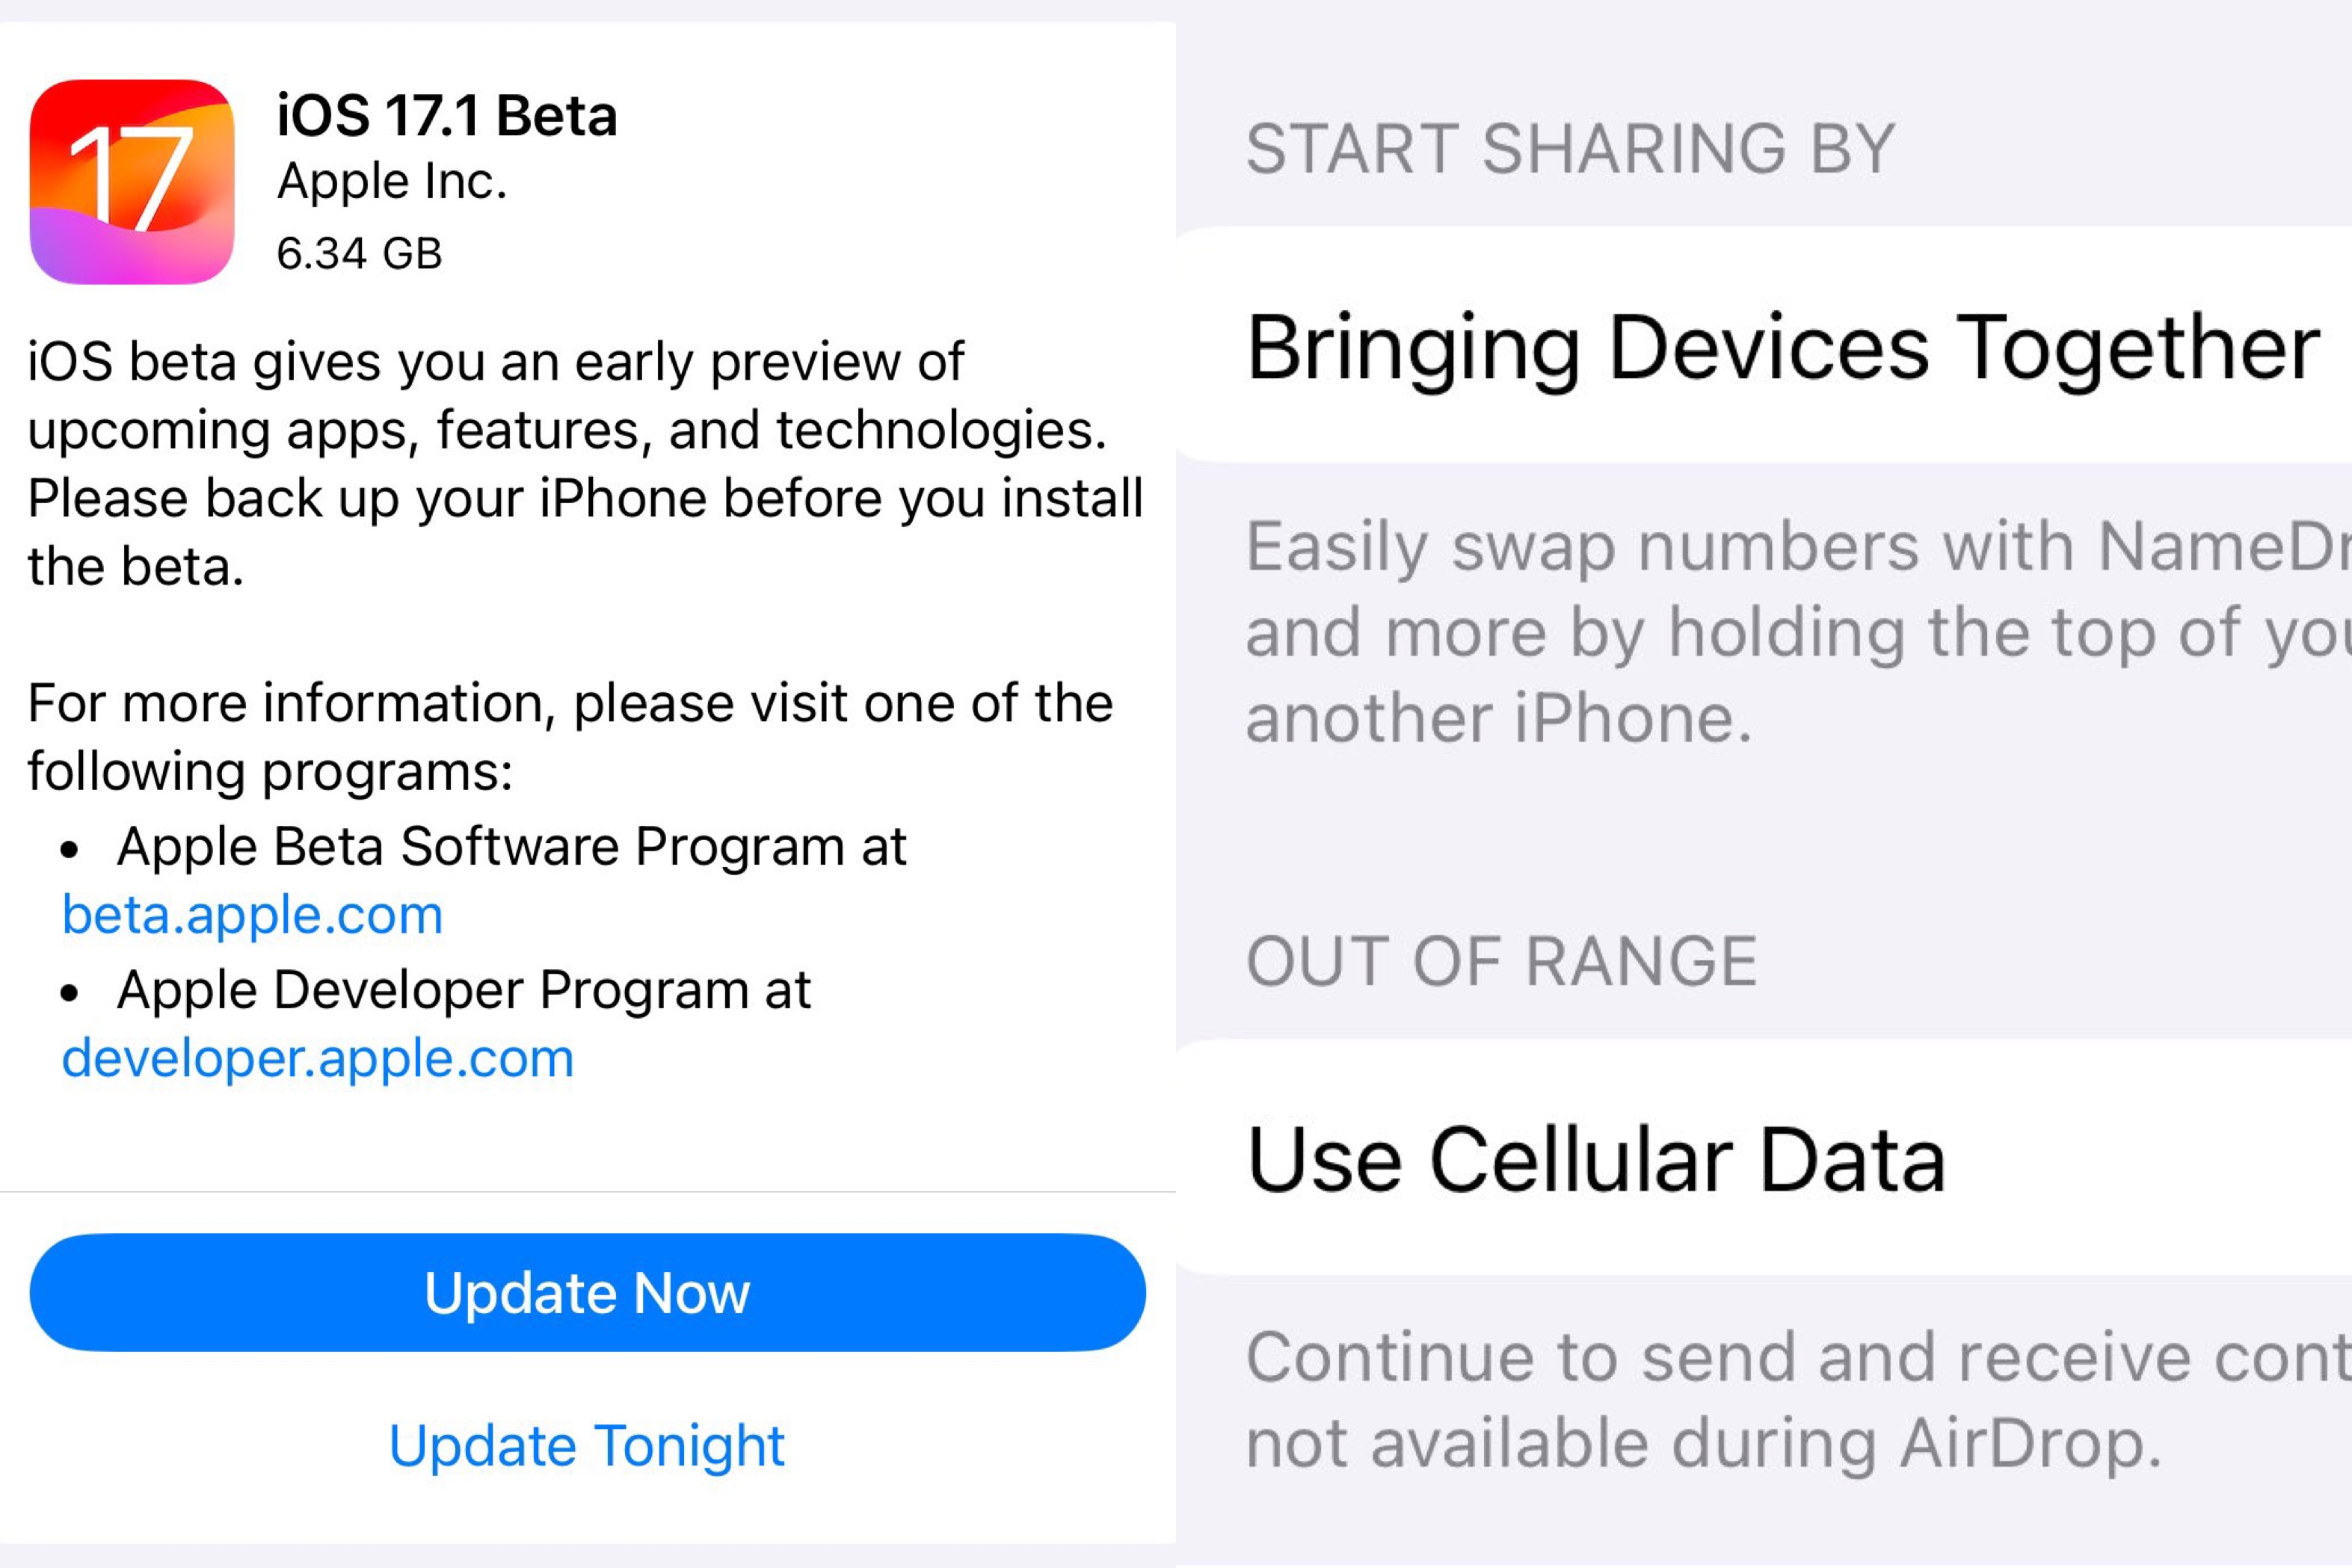
Task: Open the developer.apple.com link
Action: click(x=318, y=1058)
